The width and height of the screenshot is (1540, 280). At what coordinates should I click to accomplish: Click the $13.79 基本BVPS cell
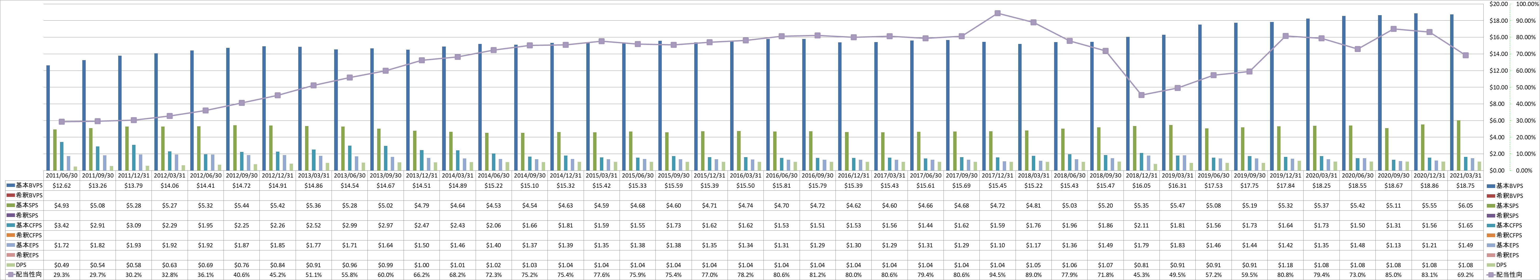pos(134,186)
